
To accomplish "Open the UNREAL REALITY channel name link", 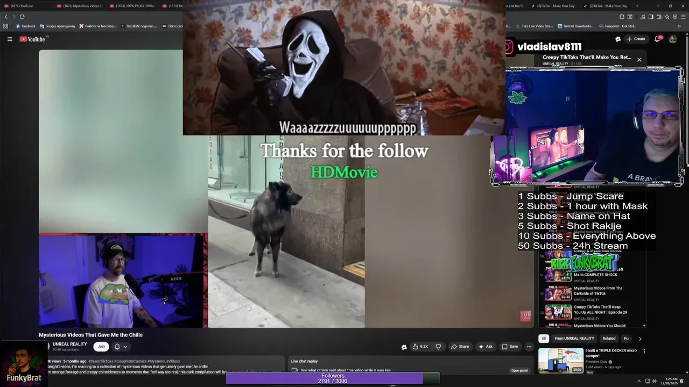I will [x=69, y=344].
